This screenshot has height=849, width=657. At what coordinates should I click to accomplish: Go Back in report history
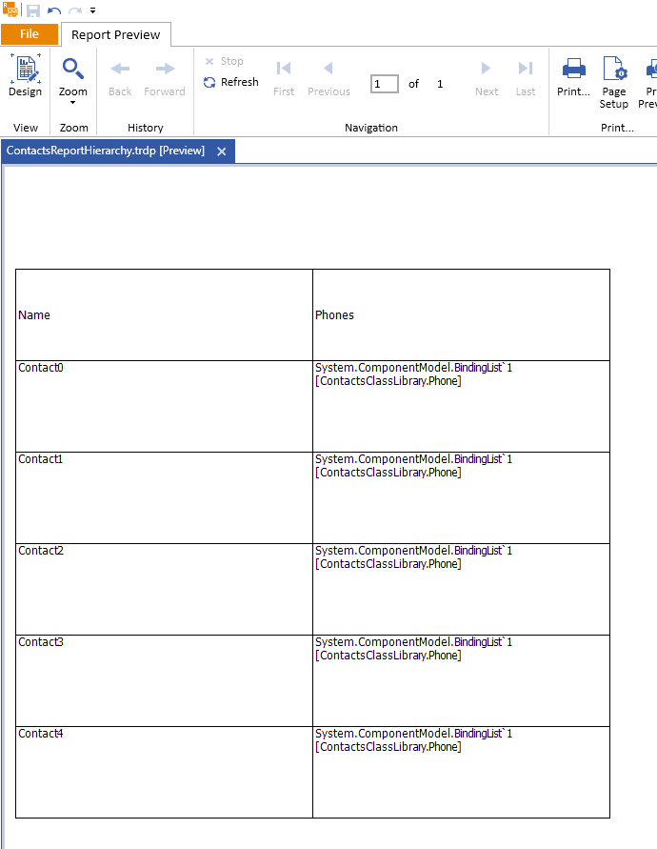[120, 77]
